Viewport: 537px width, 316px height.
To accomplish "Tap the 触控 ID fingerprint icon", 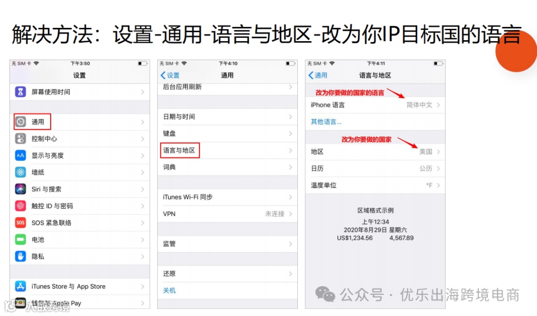I will (x=20, y=205).
